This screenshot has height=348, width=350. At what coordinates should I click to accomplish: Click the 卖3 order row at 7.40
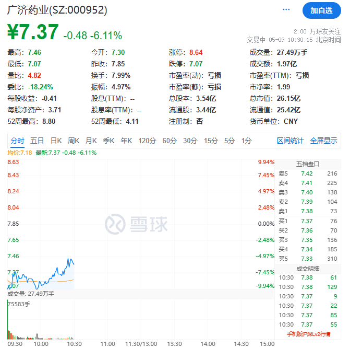pyautogui.click(x=308, y=192)
